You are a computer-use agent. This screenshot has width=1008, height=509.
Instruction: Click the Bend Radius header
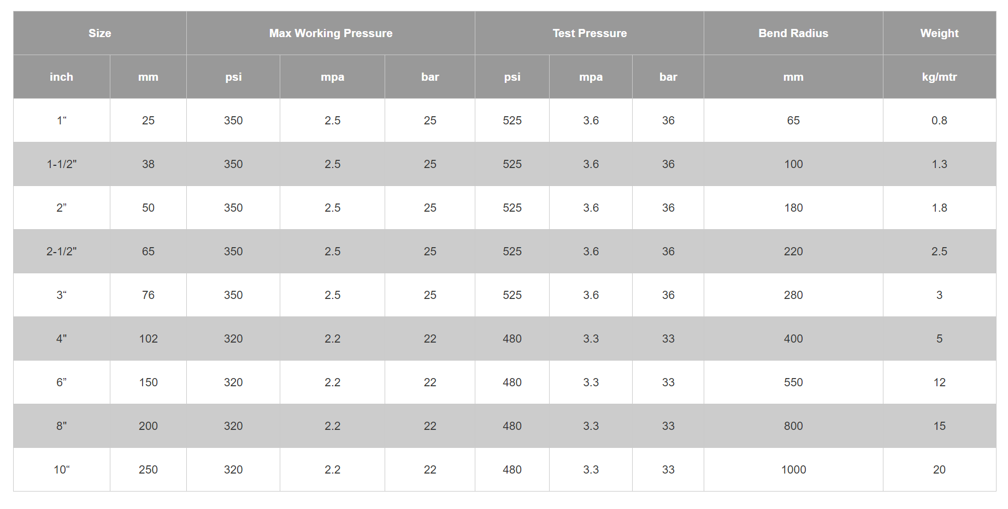point(793,33)
